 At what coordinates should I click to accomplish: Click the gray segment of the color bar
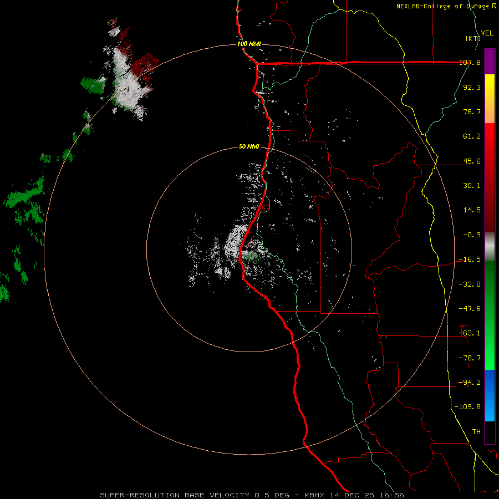pyautogui.click(x=490, y=247)
